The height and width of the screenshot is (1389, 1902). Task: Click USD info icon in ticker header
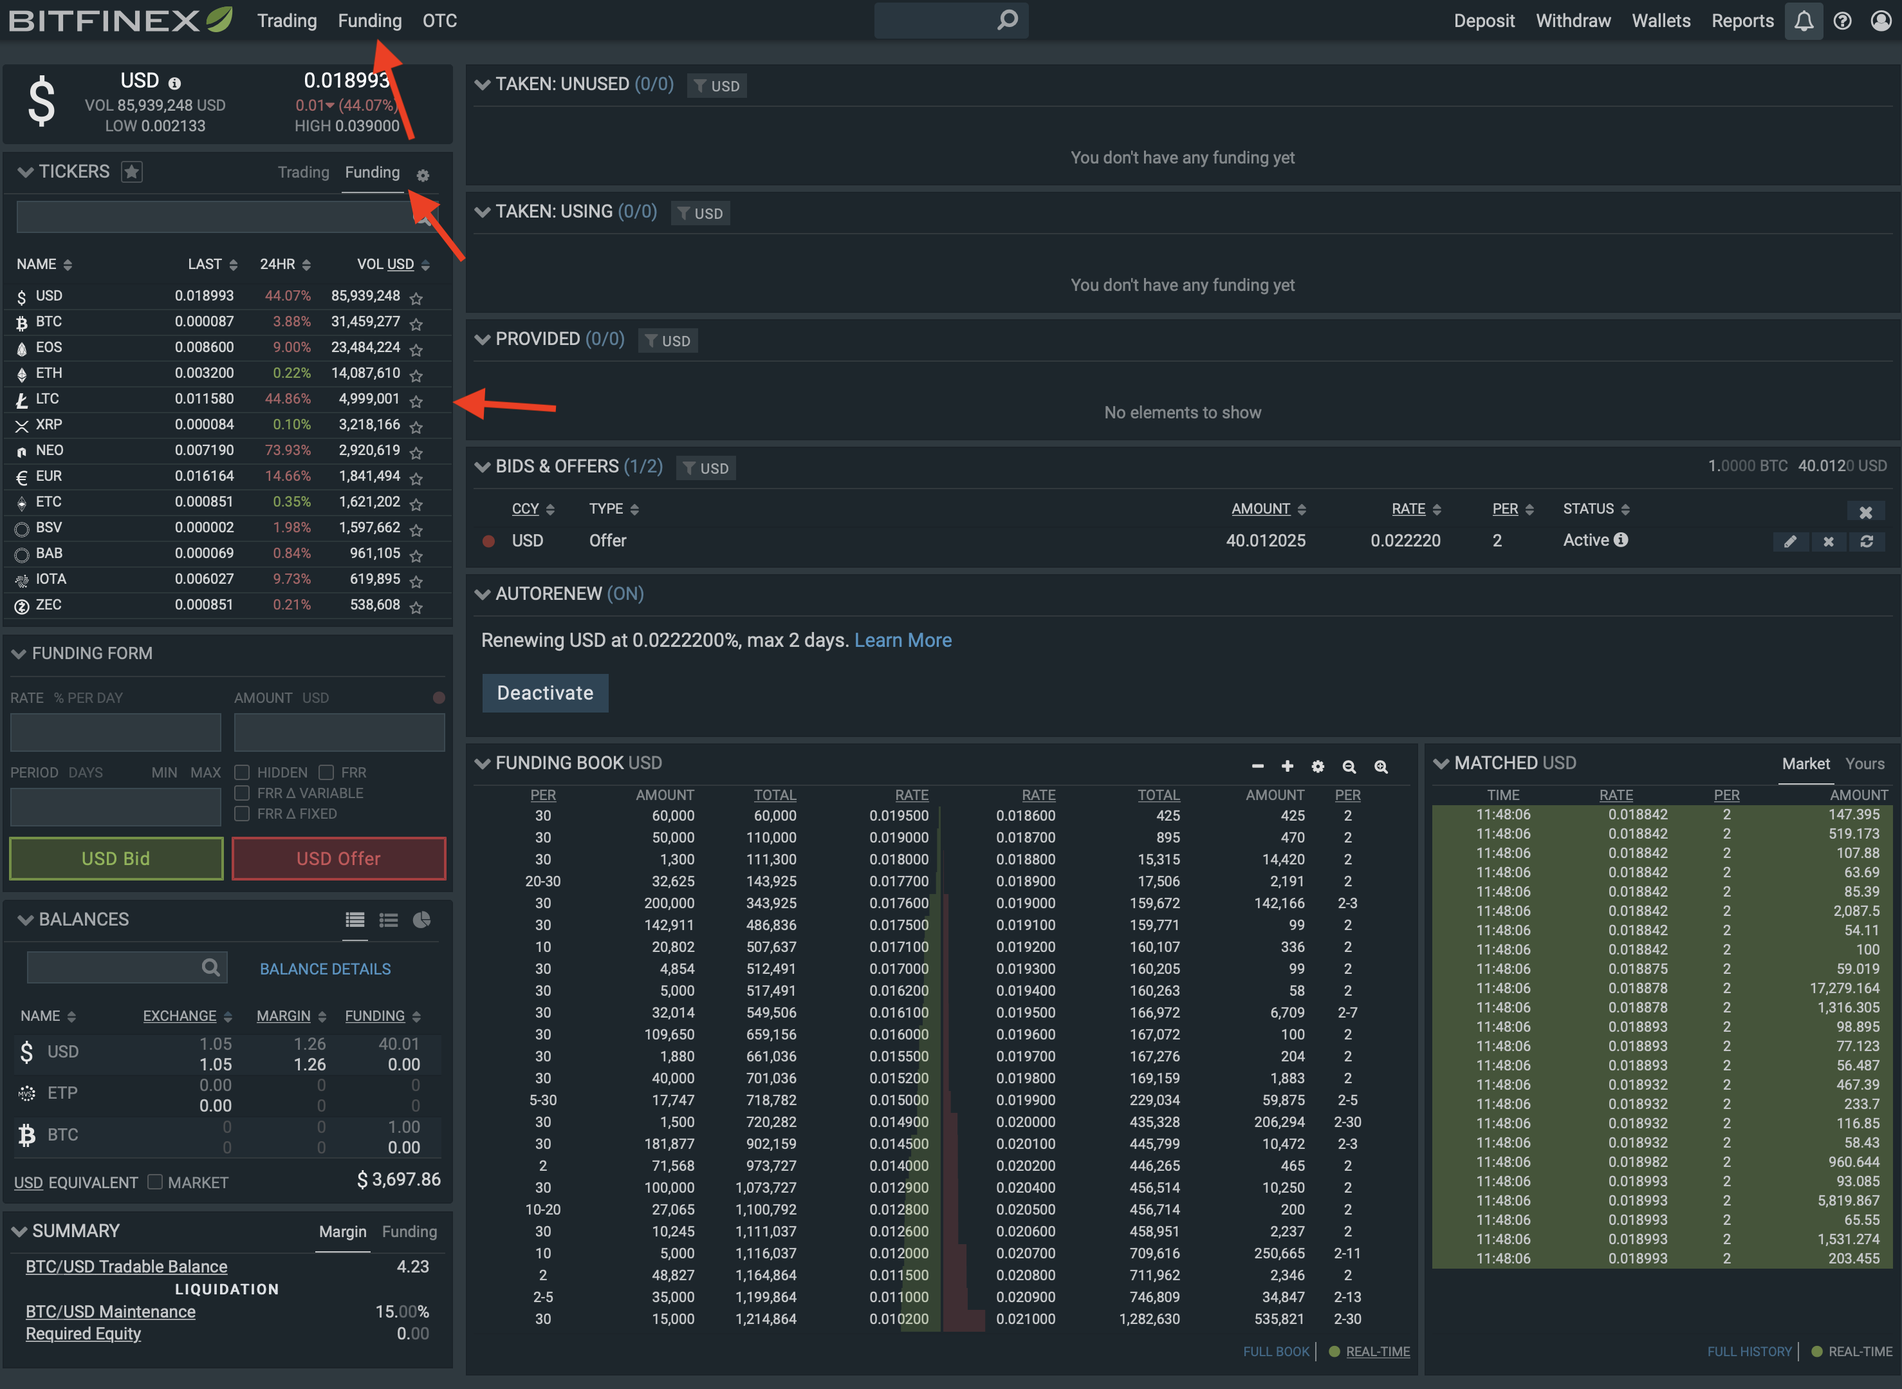click(x=174, y=83)
